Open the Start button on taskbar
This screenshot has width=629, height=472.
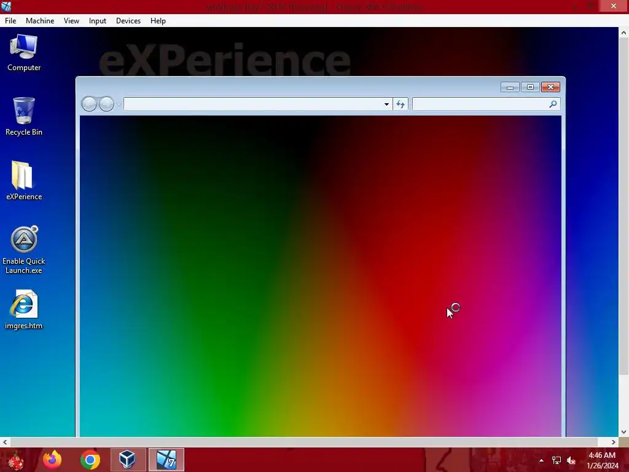(x=15, y=460)
